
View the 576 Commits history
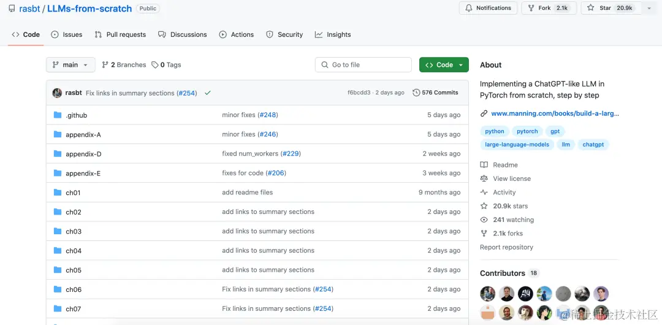[x=435, y=93]
